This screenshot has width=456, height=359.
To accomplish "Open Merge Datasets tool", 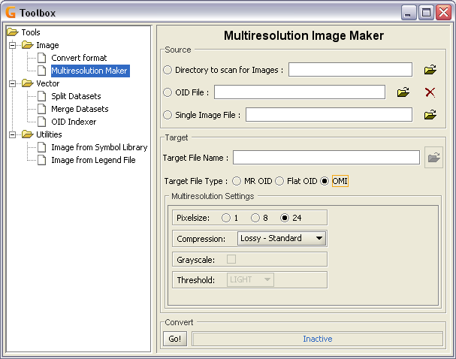I will point(80,109).
